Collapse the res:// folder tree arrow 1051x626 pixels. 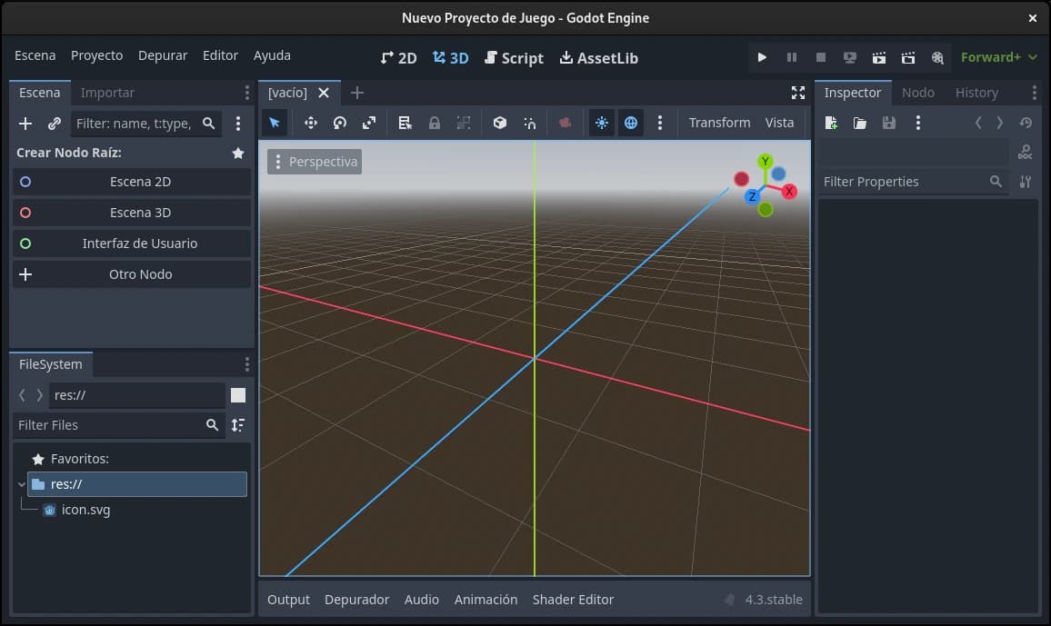(22, 484)
